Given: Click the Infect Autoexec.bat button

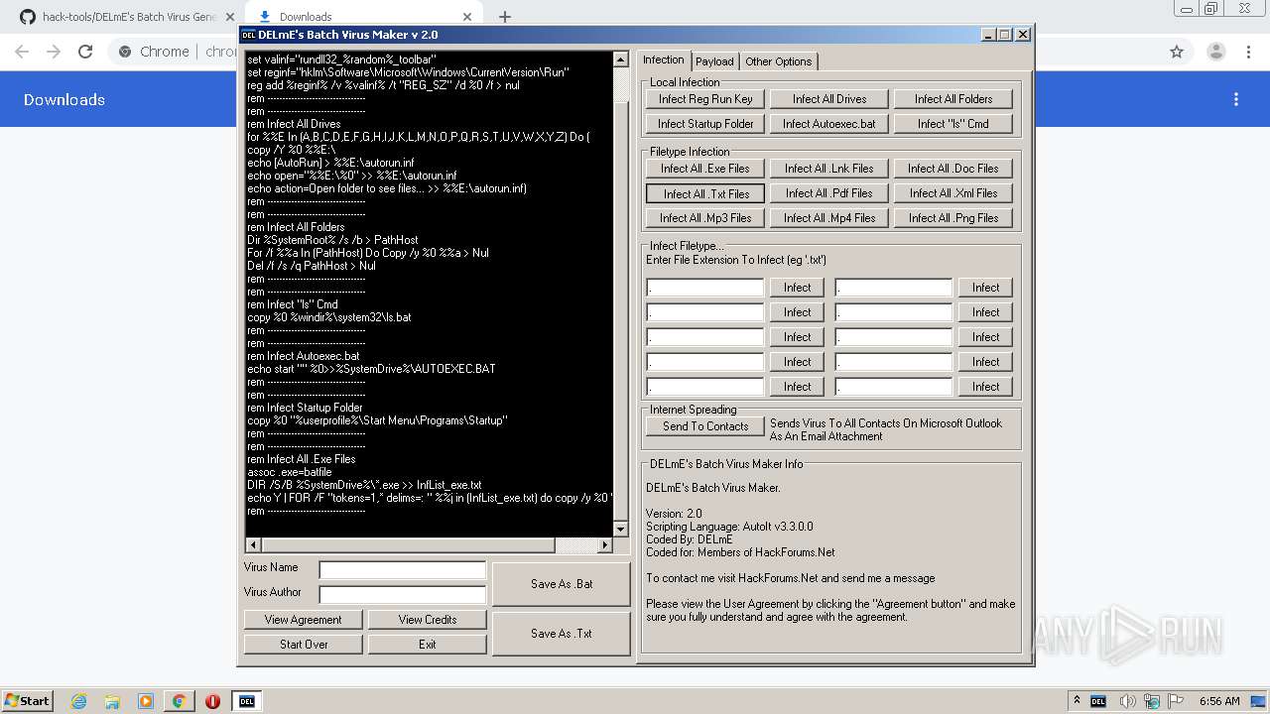Looking at the screenshot, I should pos(829,124).
